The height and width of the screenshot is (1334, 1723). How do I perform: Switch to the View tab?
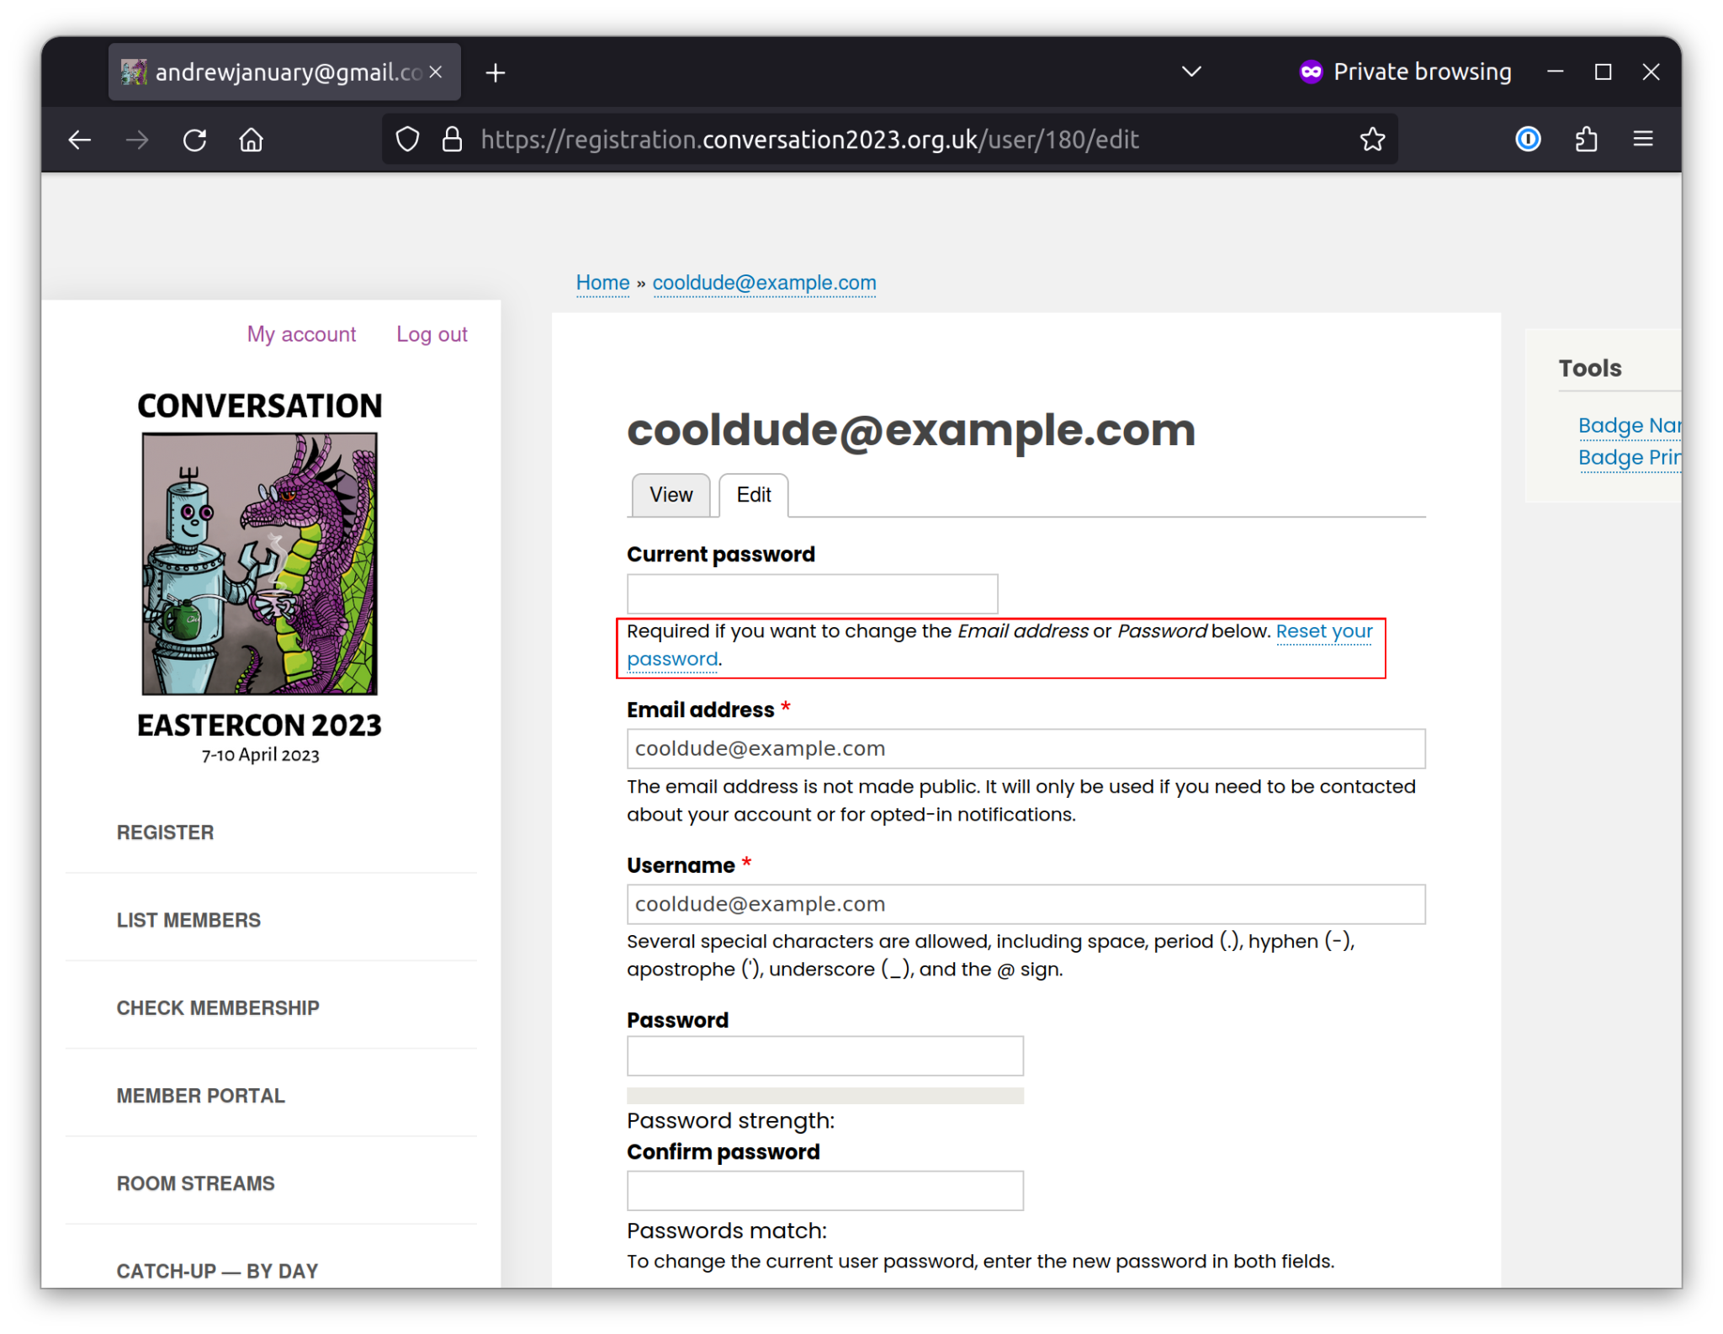coord(671,495)
